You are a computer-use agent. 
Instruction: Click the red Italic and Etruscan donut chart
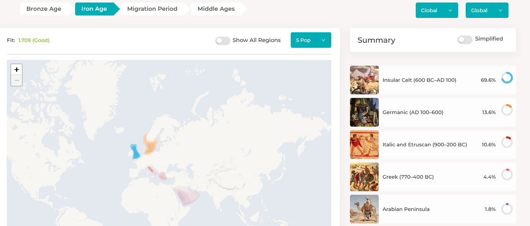tap(507, 142)
